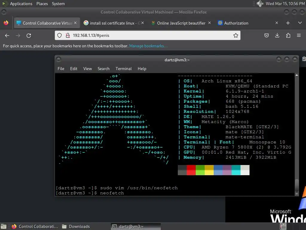
Task: Click the show desktop icon in bottom panel
Action: [x=4, y=226]
